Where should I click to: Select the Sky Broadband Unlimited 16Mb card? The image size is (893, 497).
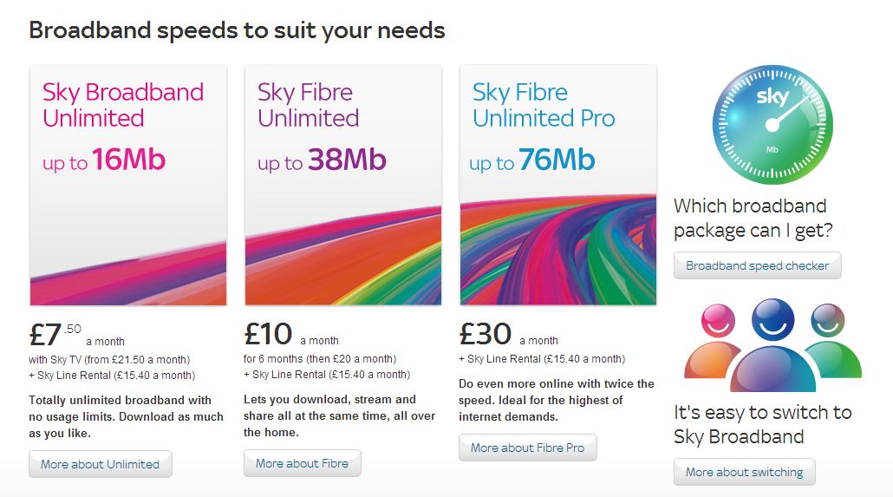128,186
